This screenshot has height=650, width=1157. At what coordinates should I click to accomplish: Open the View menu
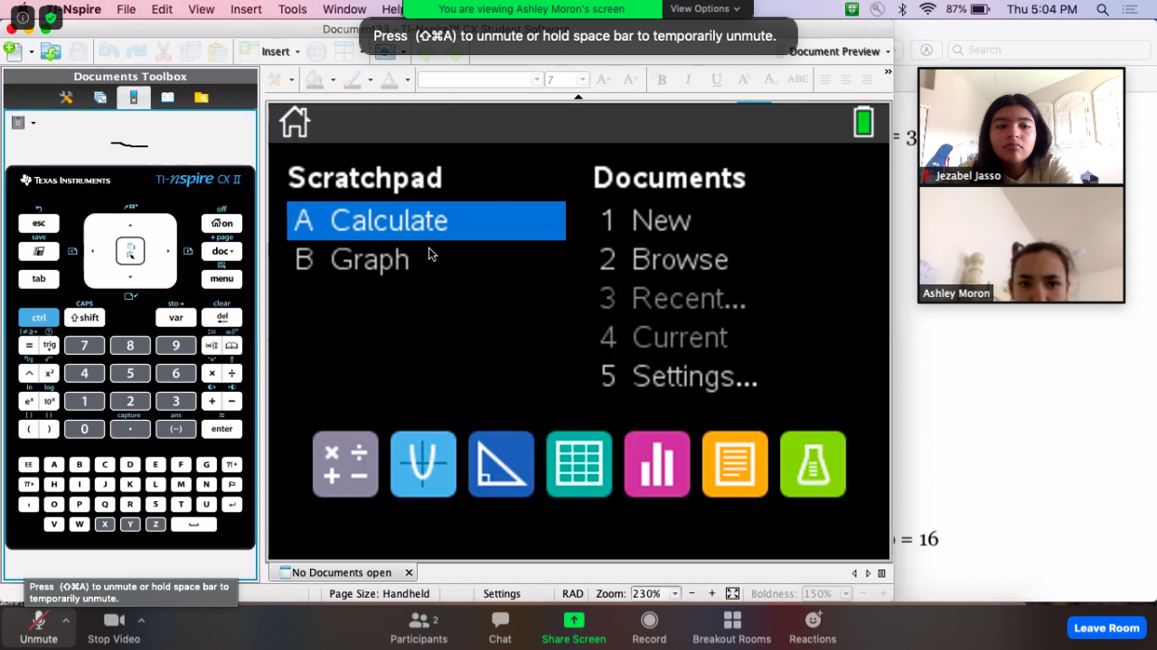[202, 9]
